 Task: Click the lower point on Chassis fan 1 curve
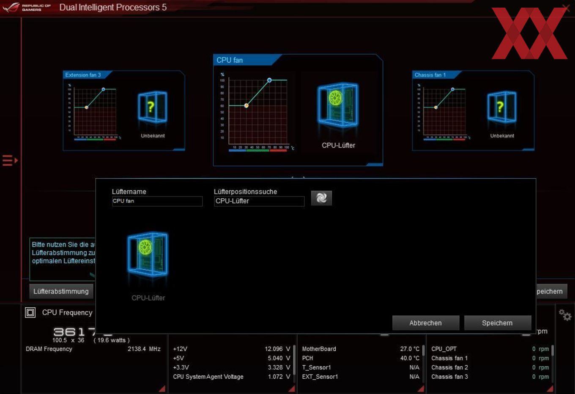click(x=436, y=107)
